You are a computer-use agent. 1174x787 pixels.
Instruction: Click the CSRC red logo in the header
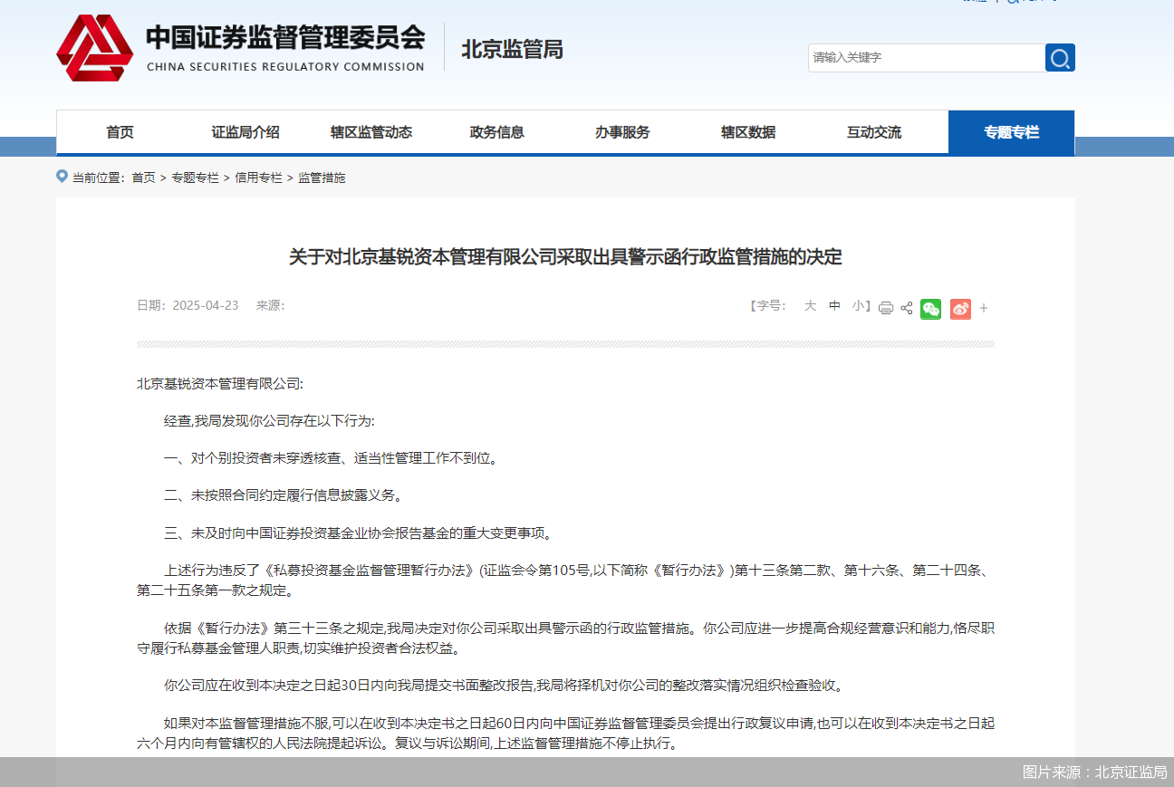pyautogui.click(x=95, y=47)
